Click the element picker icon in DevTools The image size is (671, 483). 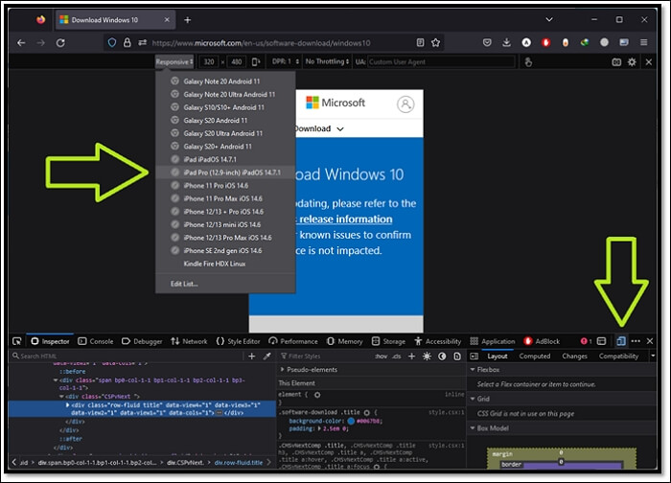click(x=18, y=341)
